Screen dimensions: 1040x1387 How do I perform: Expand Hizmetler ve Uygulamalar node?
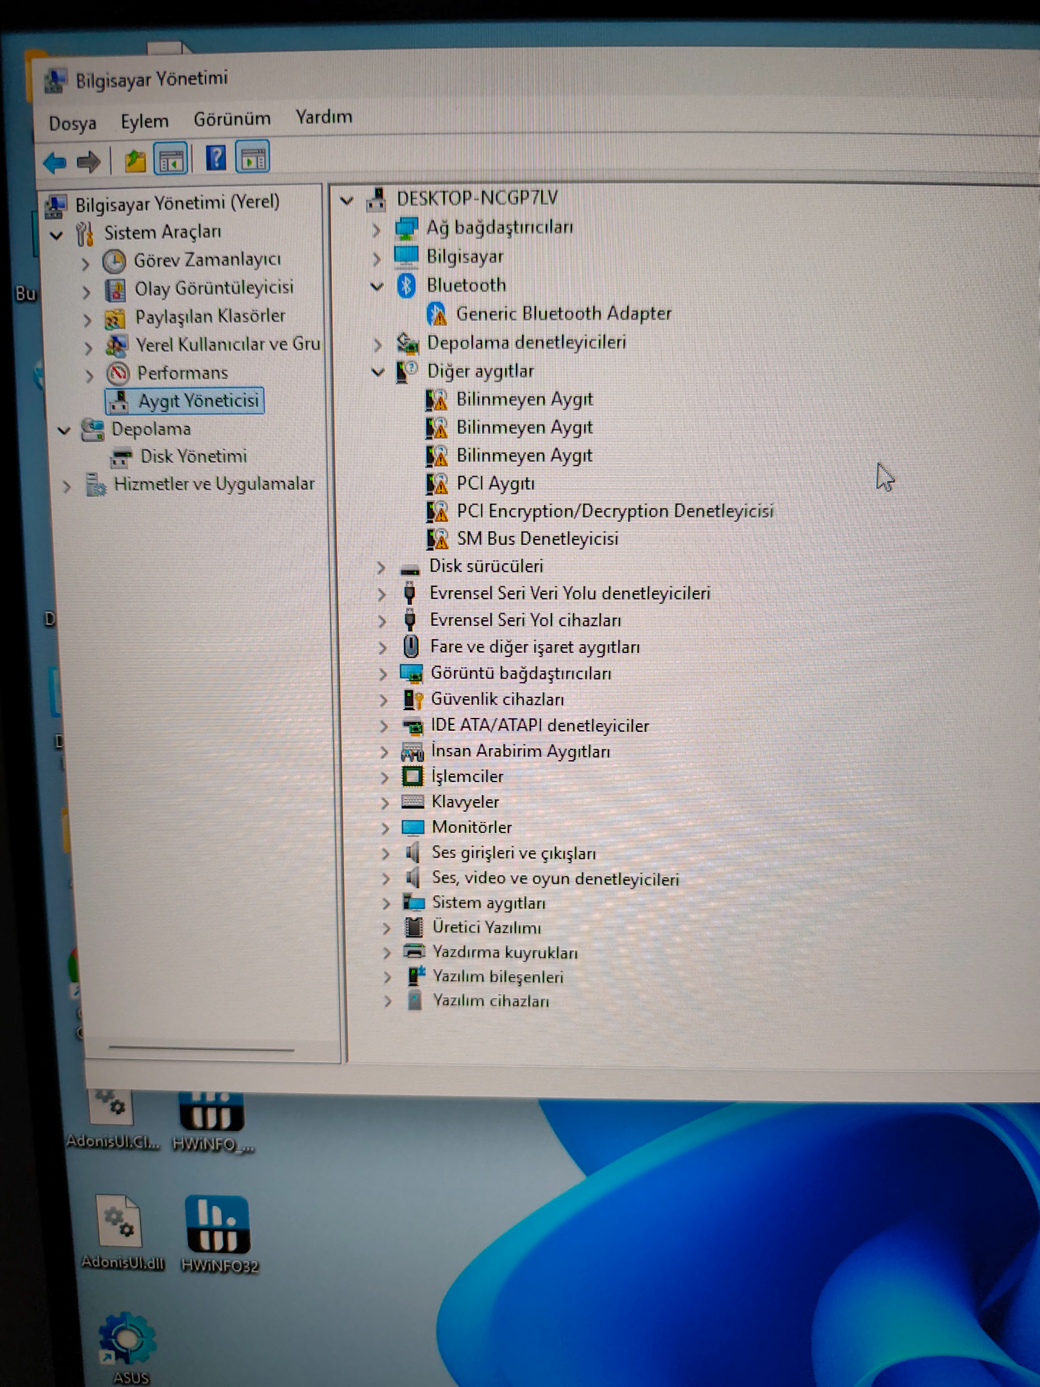click(67, 487)
